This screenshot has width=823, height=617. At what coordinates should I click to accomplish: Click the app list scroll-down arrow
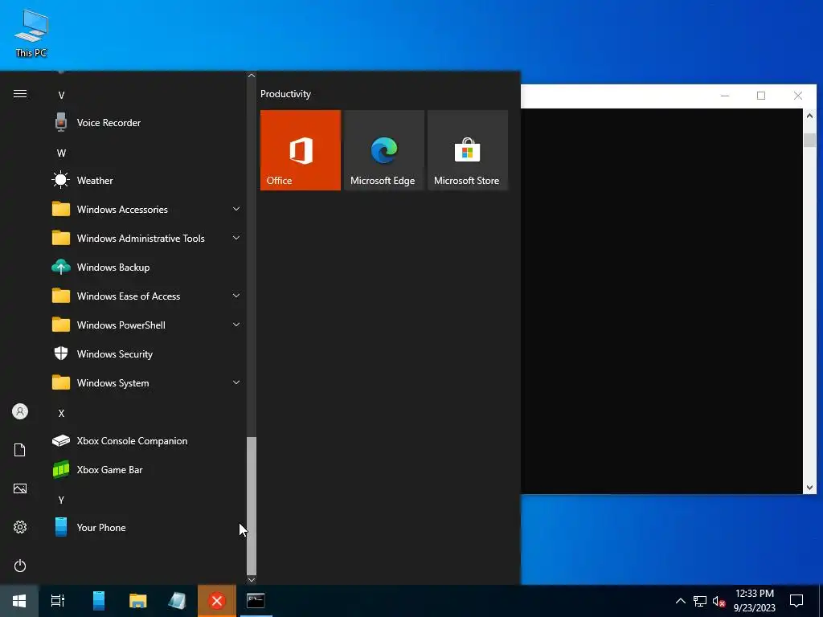tap(252, 580)
